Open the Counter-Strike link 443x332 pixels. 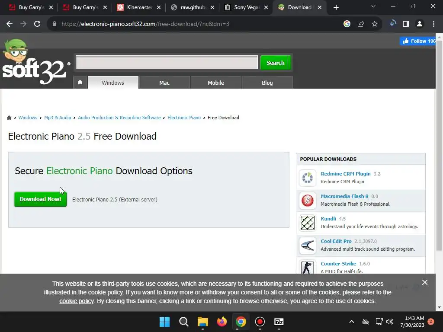click(338, 264)
